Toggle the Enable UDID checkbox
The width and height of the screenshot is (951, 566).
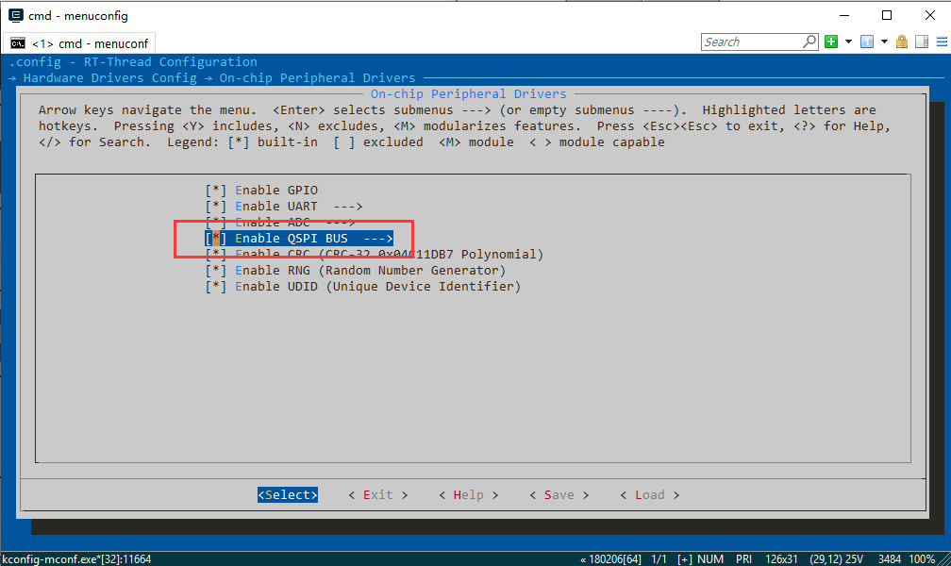pos(216,287)
